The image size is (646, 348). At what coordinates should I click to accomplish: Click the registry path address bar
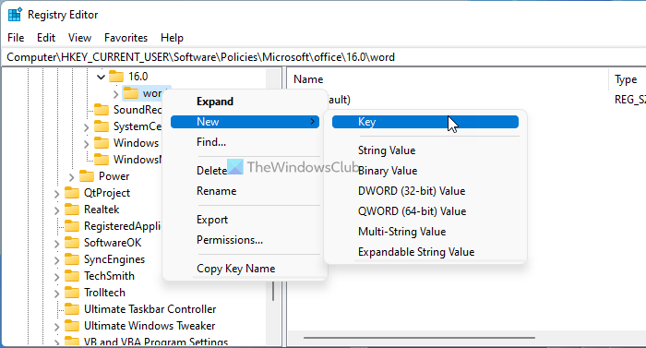(x=323, y=57)
